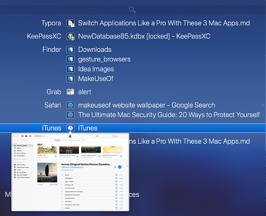Open The Ultimate Mac Security Guide tab
This screenshot has height=216, width=266.
coord(169,115)
